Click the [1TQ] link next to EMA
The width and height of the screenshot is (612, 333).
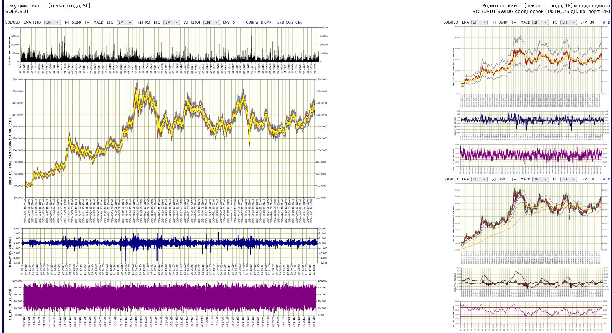38,22
